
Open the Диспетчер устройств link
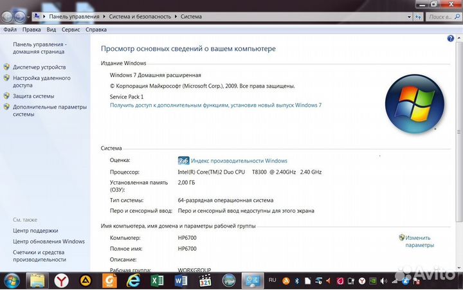pos(39,67)
